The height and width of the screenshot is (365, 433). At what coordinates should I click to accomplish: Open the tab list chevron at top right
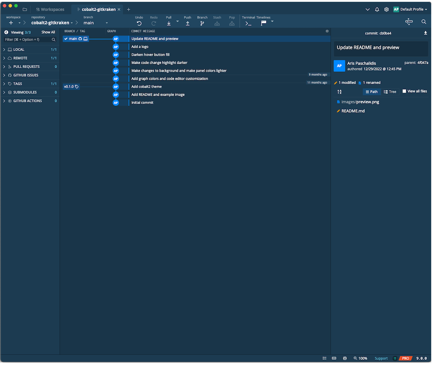point(368,10)
